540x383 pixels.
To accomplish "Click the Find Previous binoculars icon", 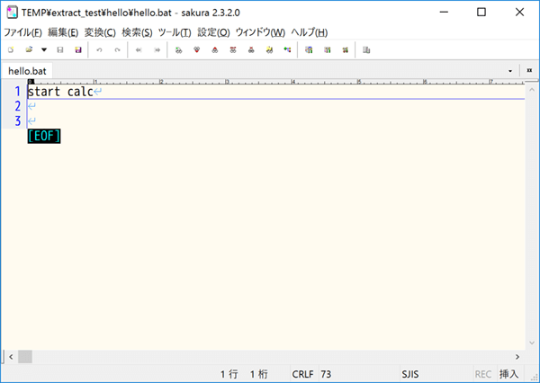I will [x=215, y=49].
